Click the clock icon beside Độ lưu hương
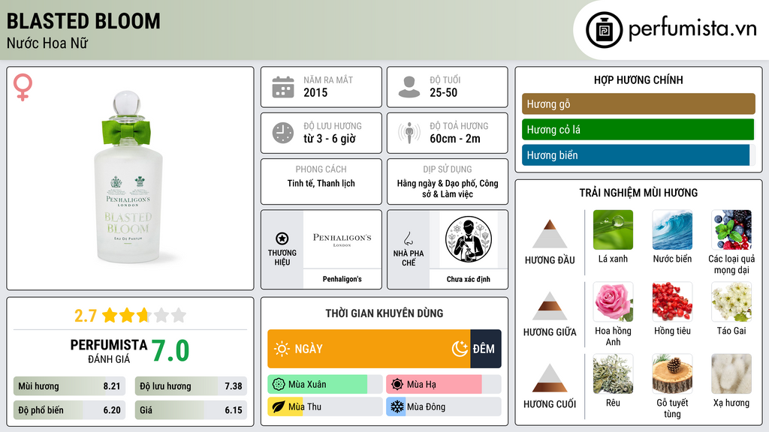 coord(283,133)
